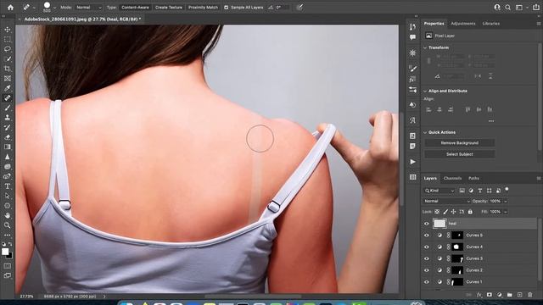
Task: Open the layer filter Kind dropdown
Action: [x=439, y=191]
